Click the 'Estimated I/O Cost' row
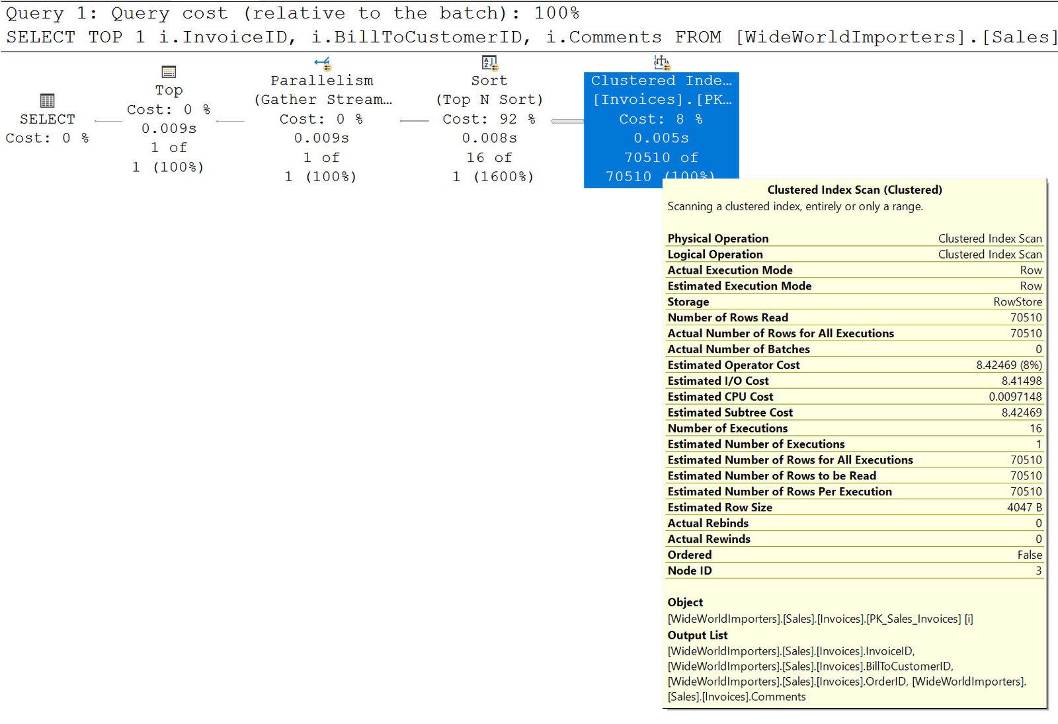This screenshot has width=1058, height=724. [854, 382]
